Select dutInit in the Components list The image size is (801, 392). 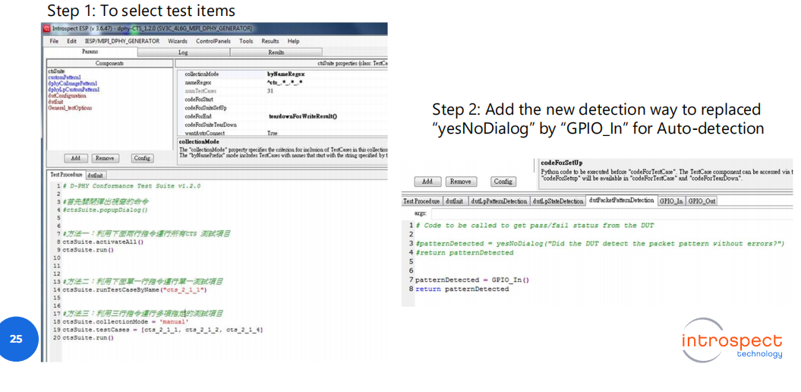click(55, 102)
